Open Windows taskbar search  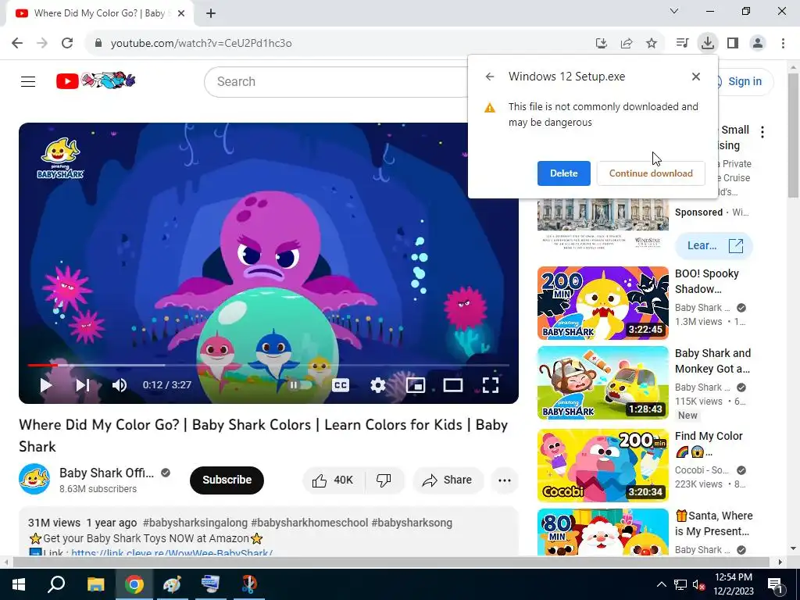click(56, 584)
